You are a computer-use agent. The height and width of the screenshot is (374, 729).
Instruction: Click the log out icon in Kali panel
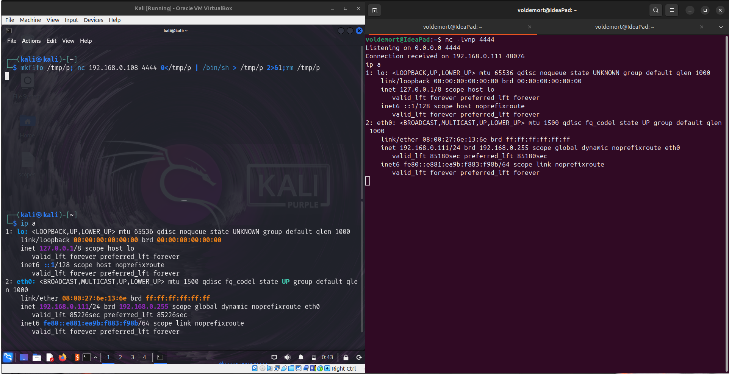click(x=359, y=357)
